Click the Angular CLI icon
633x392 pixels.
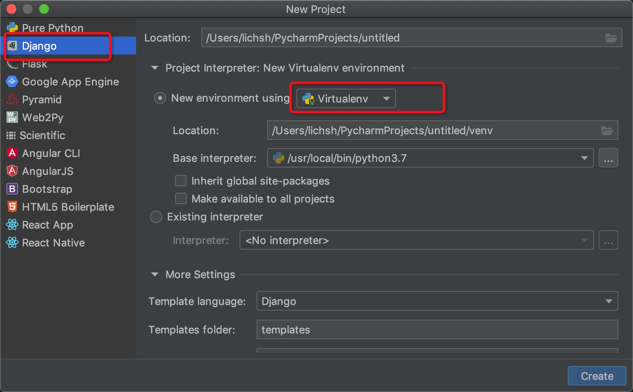[12, 153]
